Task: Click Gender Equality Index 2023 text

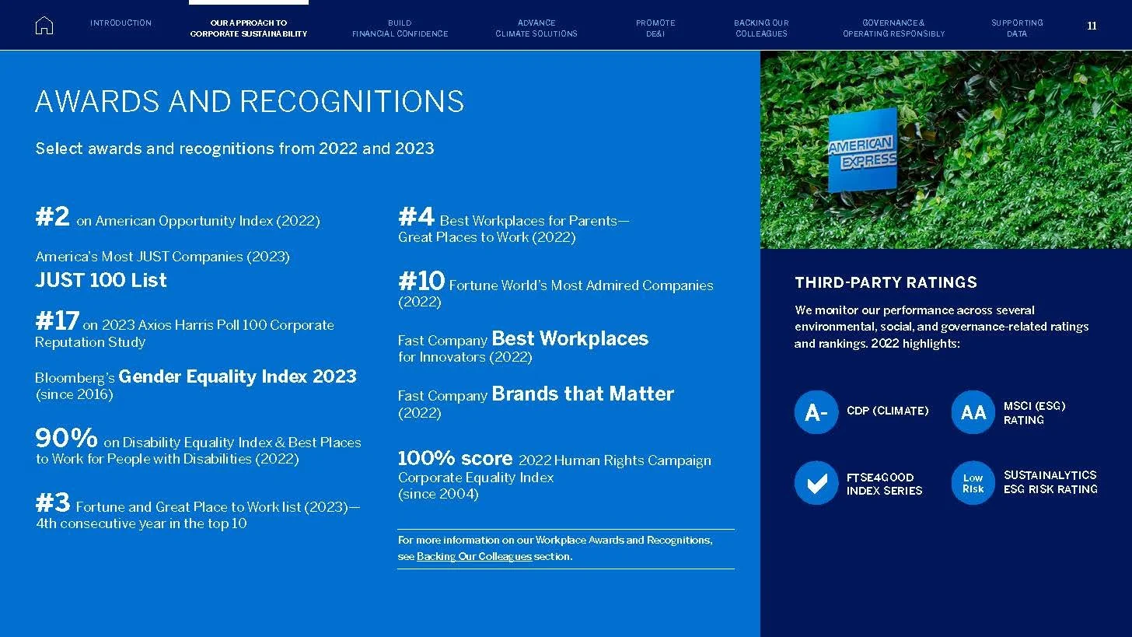Action: [237, 376]
